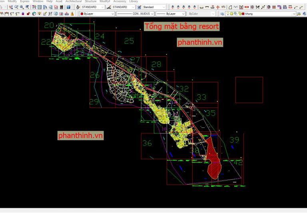
Task: Open the Dimension Style manager icon
Action: [x=108, y=7]
